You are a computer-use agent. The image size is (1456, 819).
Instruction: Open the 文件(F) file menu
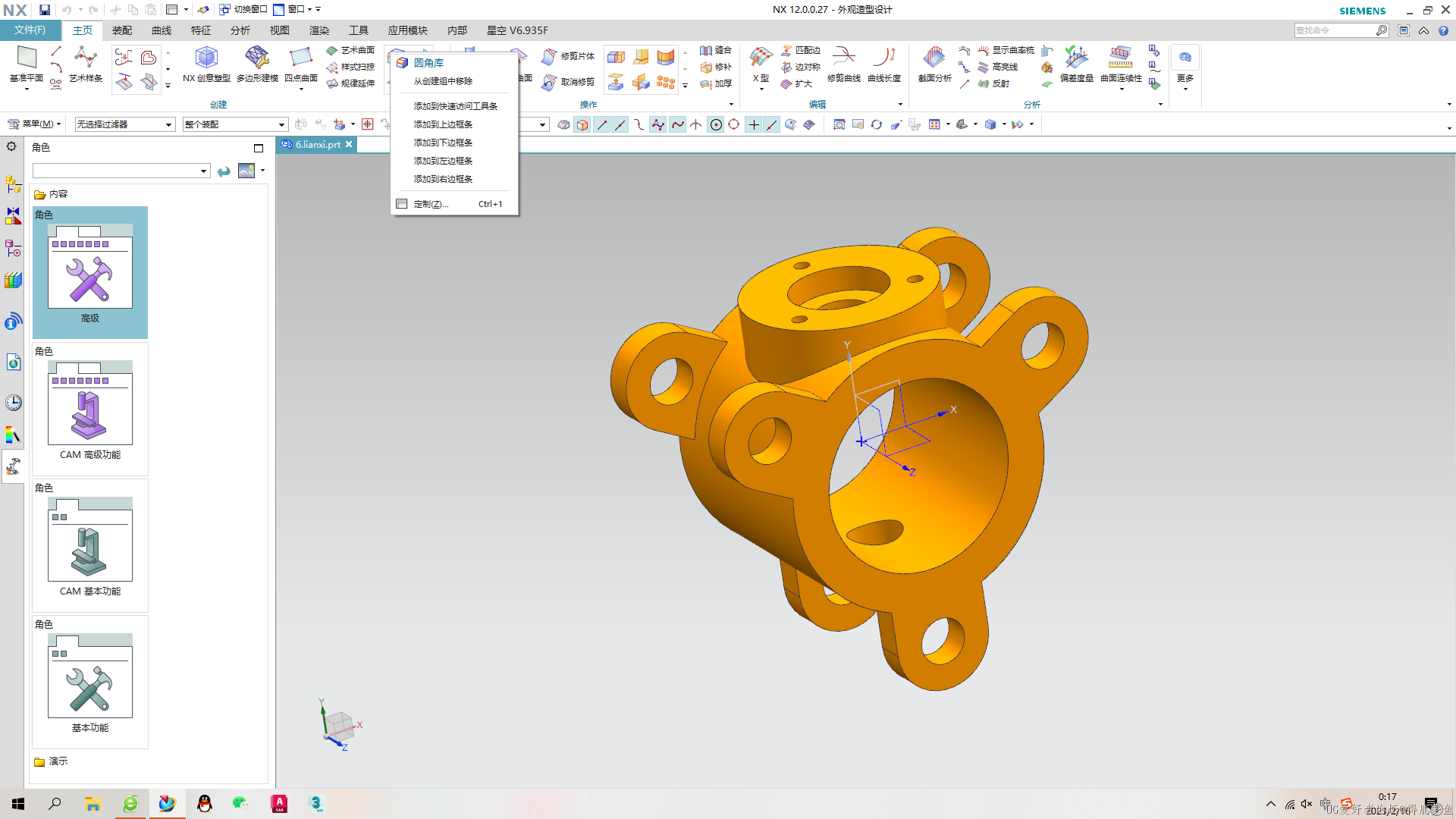click(30, 30)
